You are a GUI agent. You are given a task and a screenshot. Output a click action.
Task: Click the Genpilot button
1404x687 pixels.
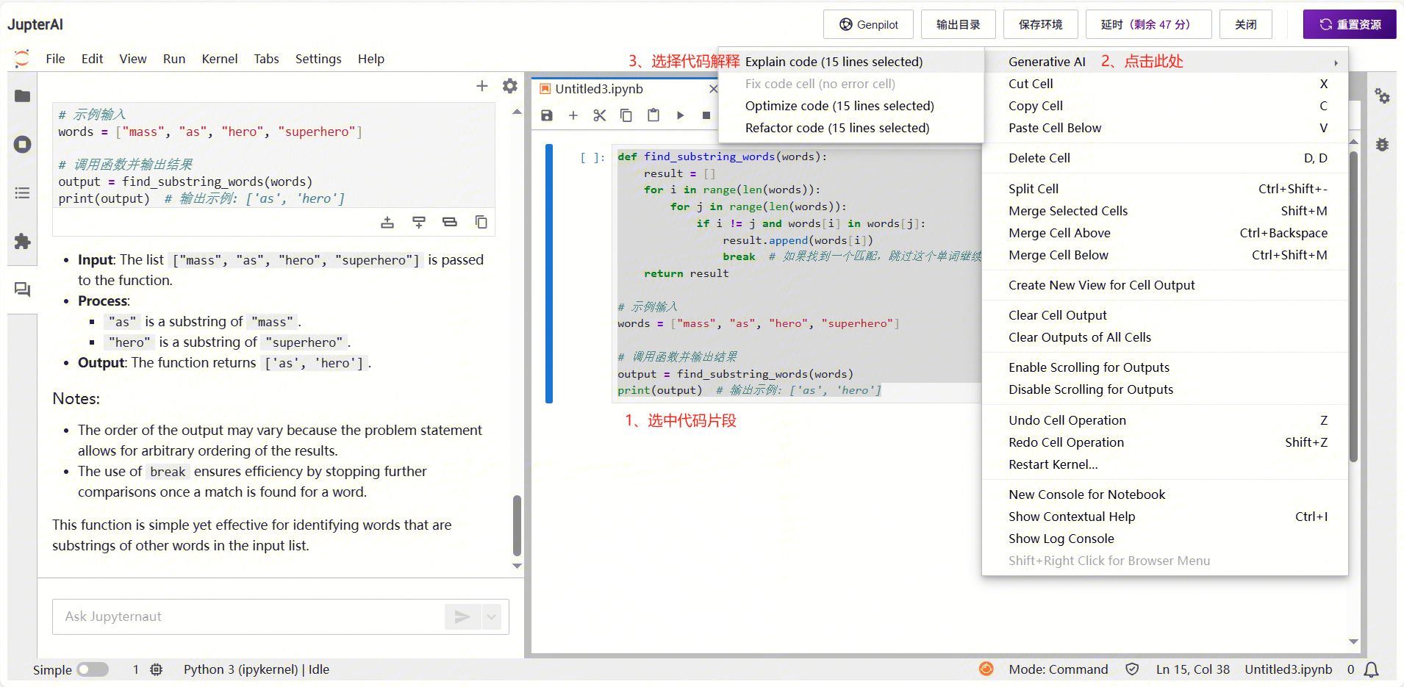[x=868, y=24]
